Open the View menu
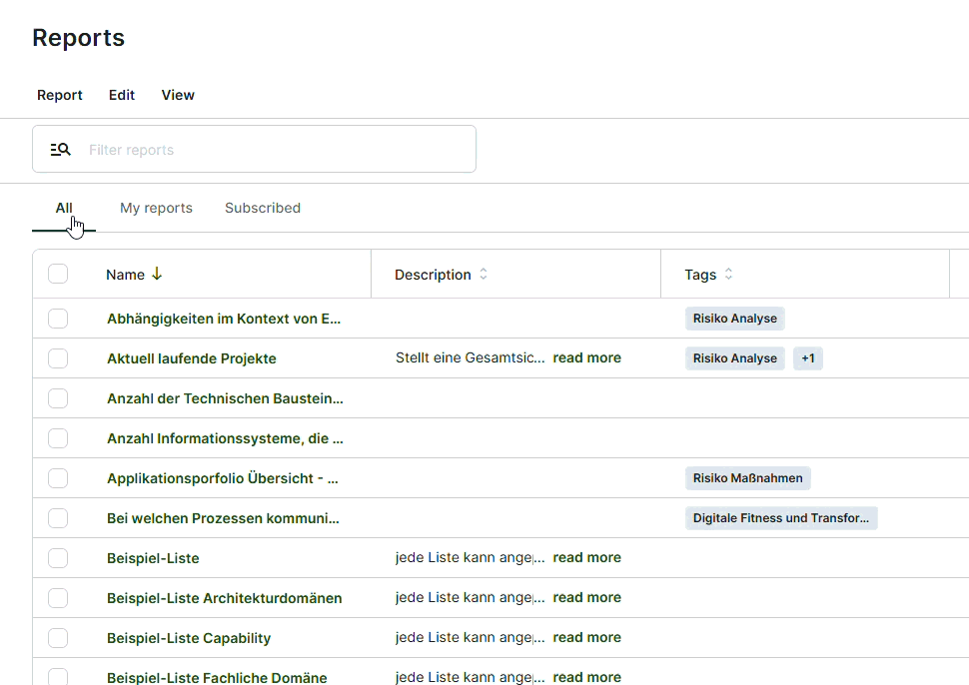This screenshot has width=969, height=685. pyautogui.click(x=178, y=95)
